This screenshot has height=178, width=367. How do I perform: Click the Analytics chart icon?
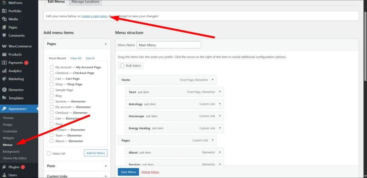pos(4,71)
